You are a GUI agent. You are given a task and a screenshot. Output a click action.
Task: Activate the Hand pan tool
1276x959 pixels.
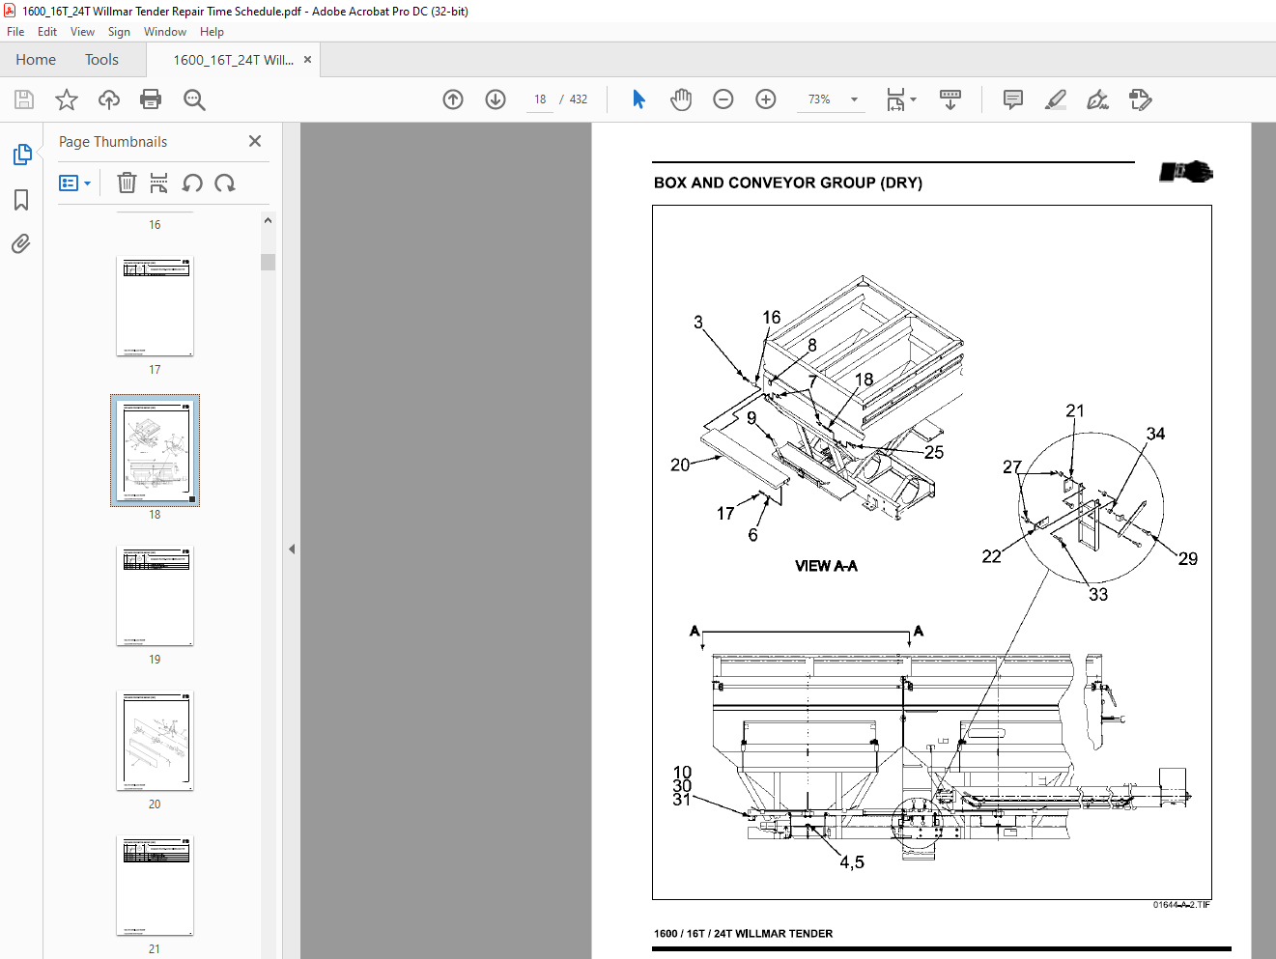[681, 99]
